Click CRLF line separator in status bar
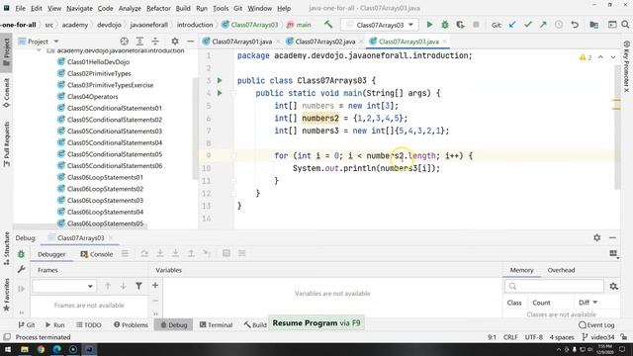This screenshot has width=633, height=356. [x=510, y=337]
